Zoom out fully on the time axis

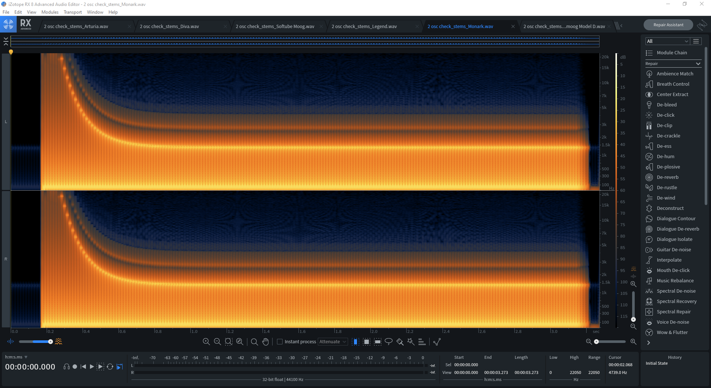pos(240,342)
